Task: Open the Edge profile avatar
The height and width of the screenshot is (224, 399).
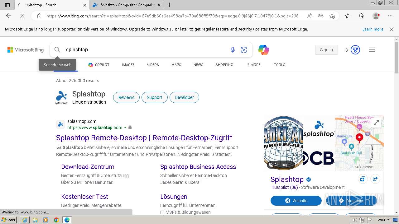Action: (x=376, y=16)
